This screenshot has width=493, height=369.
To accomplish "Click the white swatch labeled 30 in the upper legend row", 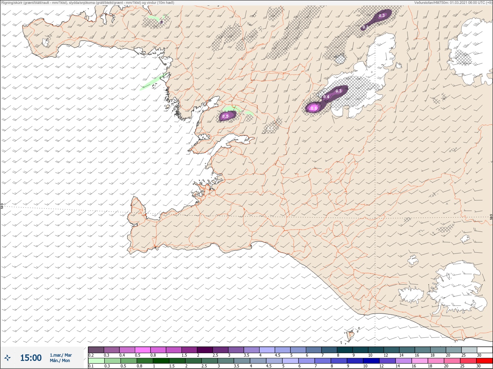I will (x=485, y=350).
